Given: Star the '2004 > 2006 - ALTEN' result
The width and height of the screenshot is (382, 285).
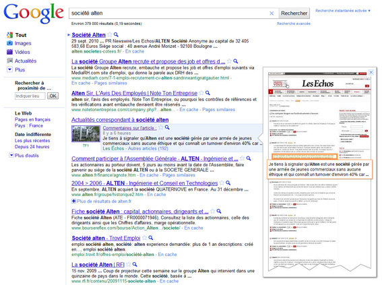Looking at the screenshot, I should 222,183.
